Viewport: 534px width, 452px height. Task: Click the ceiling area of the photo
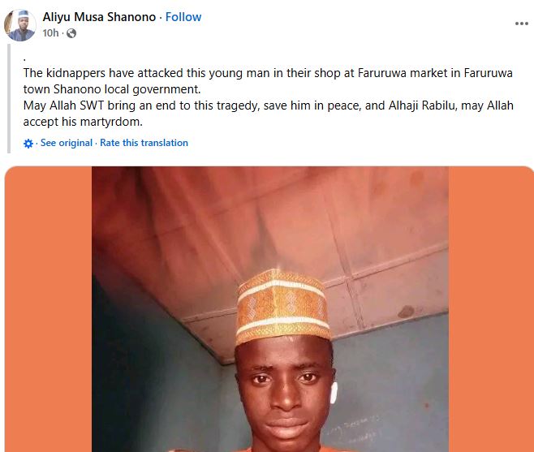(268, 211)
